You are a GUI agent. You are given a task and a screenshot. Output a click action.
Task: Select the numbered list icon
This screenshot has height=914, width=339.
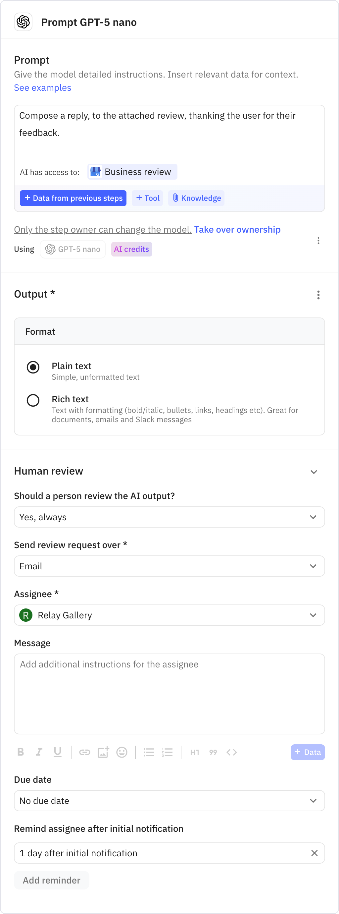click(x=167, y=752)
